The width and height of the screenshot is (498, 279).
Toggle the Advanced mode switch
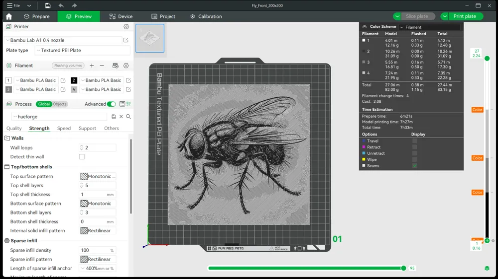click(111, 104)
